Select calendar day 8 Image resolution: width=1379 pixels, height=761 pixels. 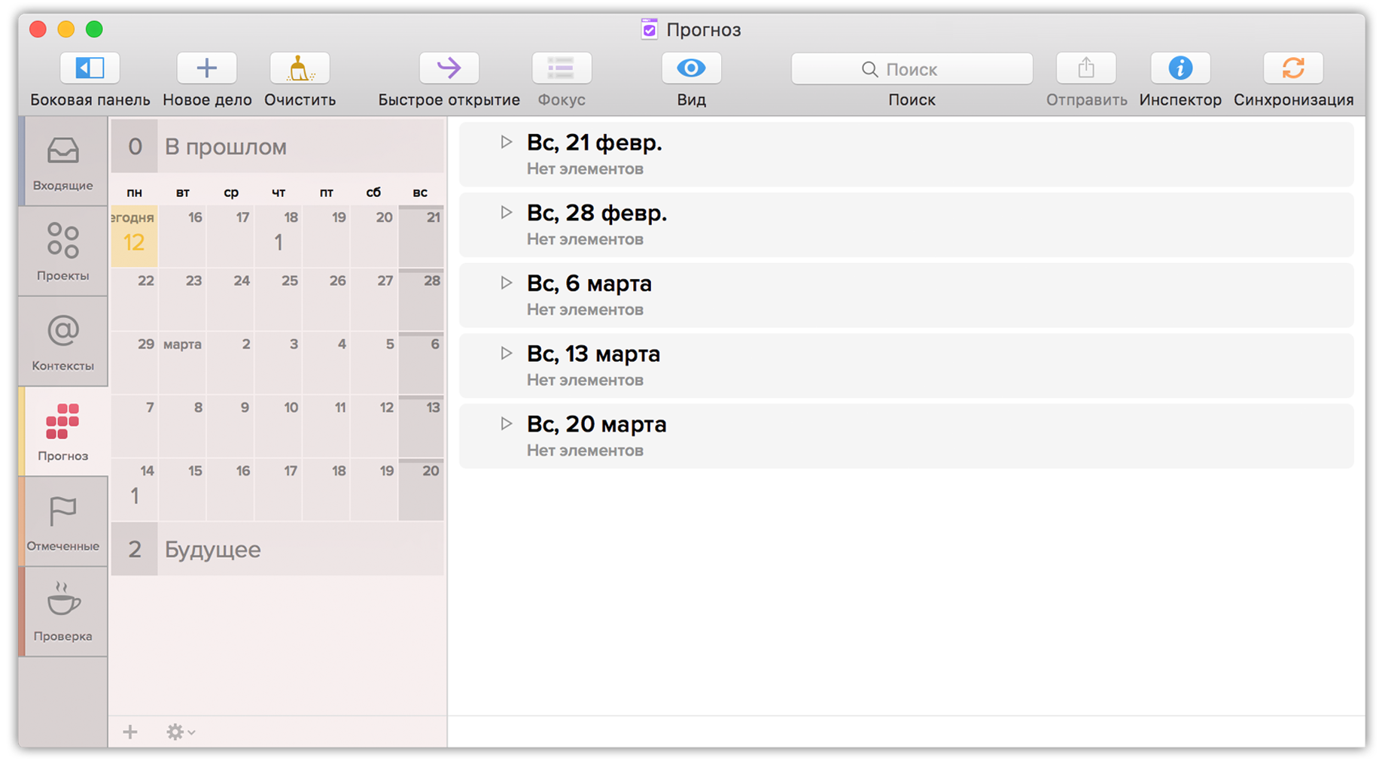point(182,426)
